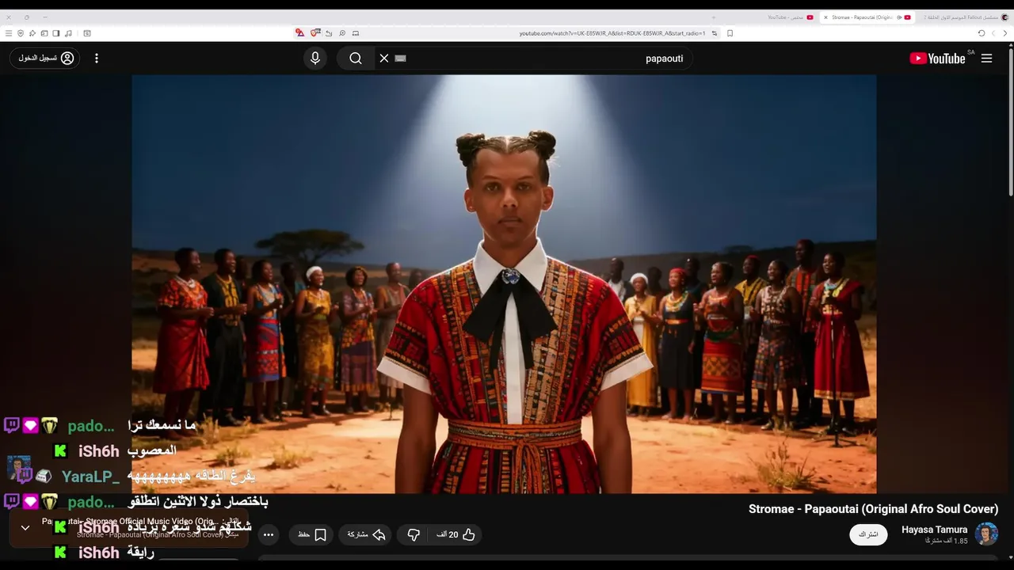Click the red triangle extension icon
Screen dimensions: 1014x570
(x=299, y=33)
